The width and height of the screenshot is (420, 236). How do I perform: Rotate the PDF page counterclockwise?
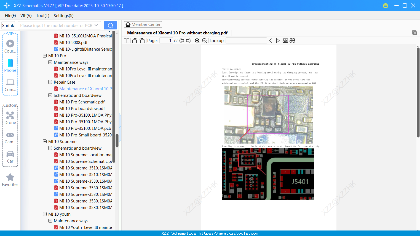(x=135, y=41)
